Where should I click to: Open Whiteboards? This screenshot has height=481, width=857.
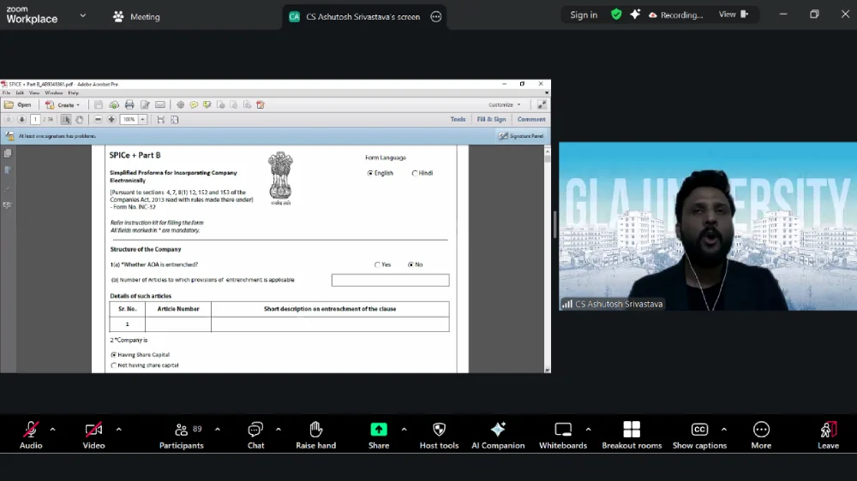563,433
